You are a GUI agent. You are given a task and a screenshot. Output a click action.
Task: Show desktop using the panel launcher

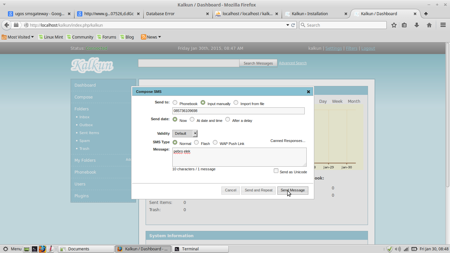27,249
